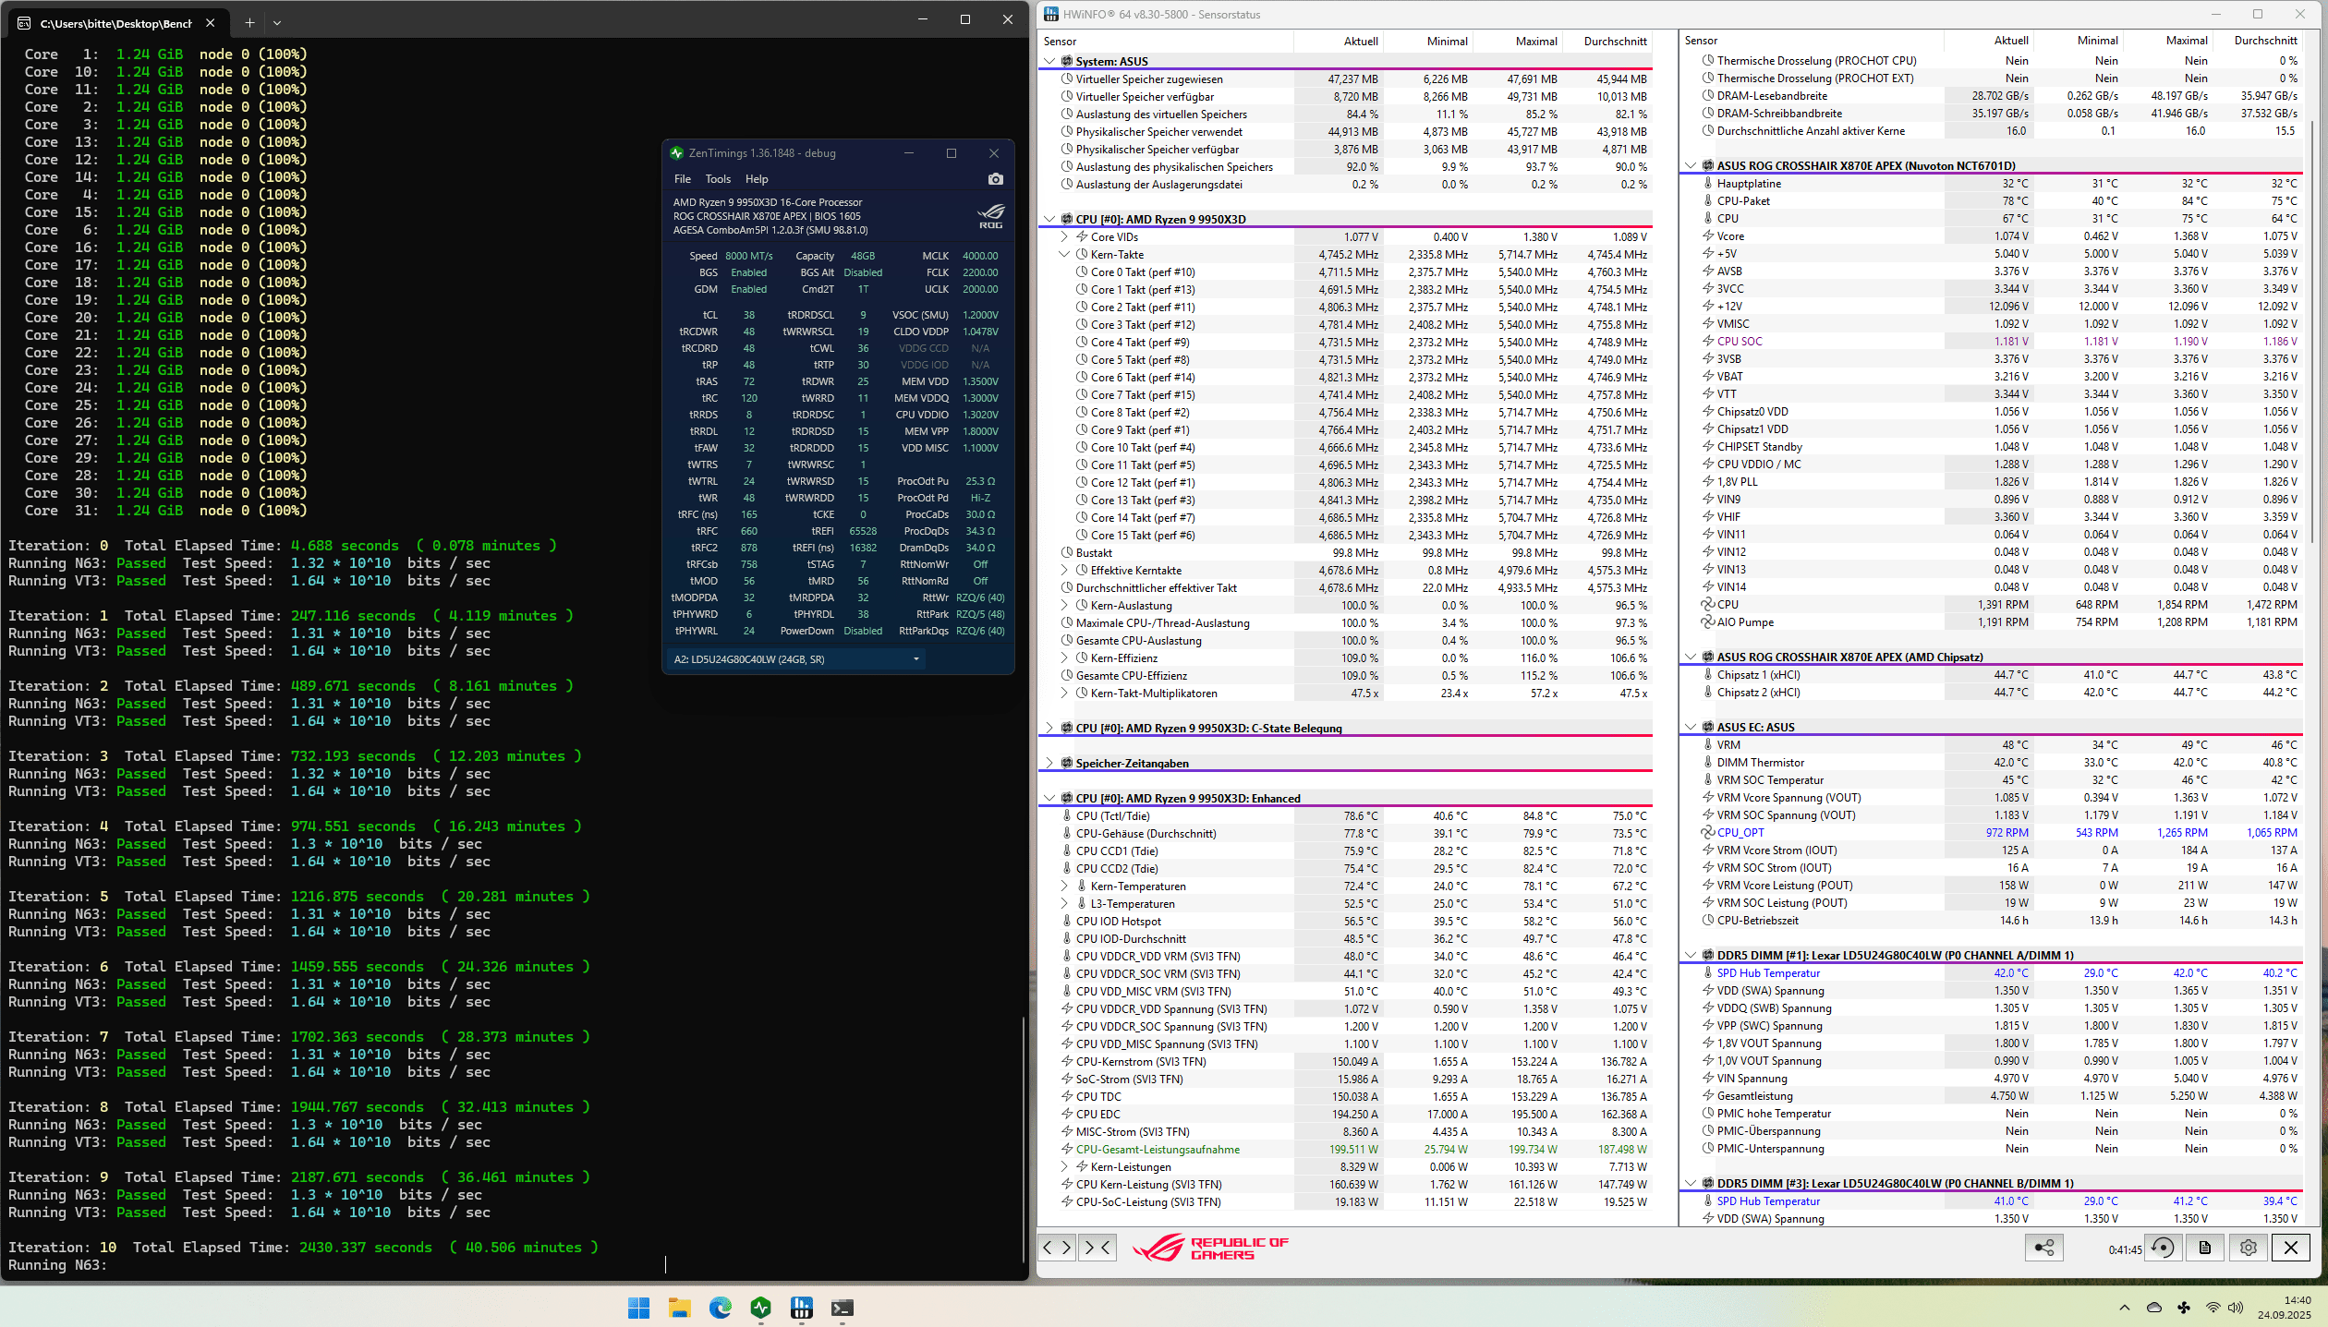Click the HWiNFO expand columns arrows button
This screenshot has height=1327, width=2328.
[1057, 1248]
